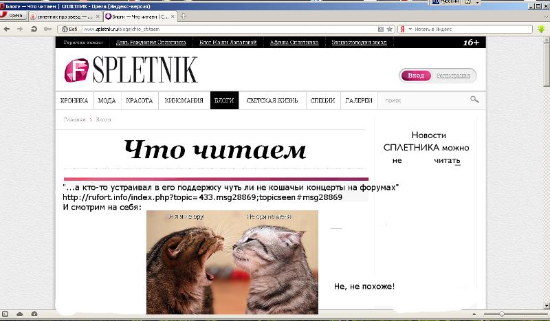Screen dimensions: 550x321
Task: Toggle Opera Link cloud icon
Action: click(x=20, y=314)
